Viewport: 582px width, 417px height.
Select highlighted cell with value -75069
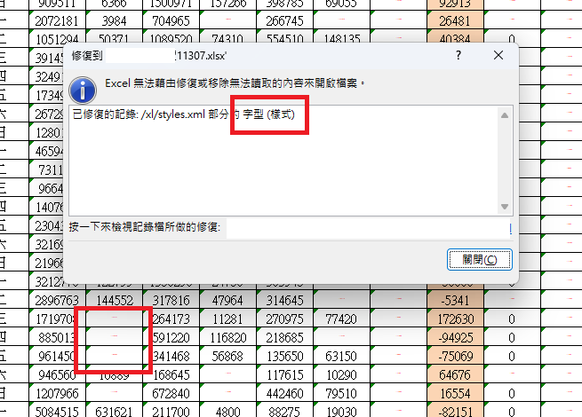(455, 356)
